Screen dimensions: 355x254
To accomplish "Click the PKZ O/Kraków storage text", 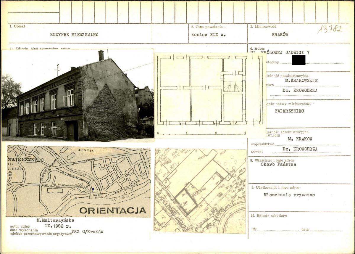I will pyautogui.click(x=87, y=232).
